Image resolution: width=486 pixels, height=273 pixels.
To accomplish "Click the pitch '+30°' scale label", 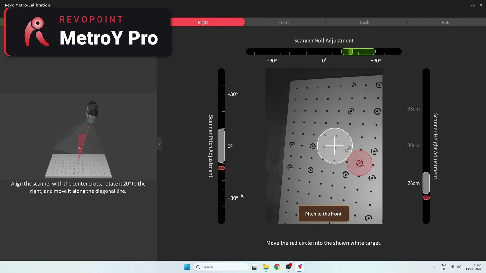I will 233,198.
